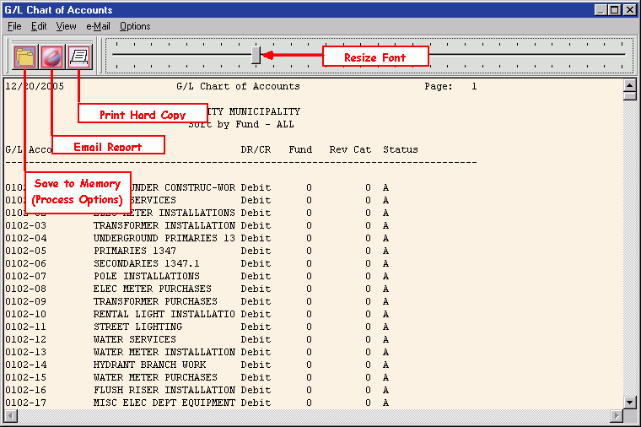Image resolution: width=641 pixels, height=427 pixels.
Task: Select account number 0102-17 text
Action: pos(25,403)
